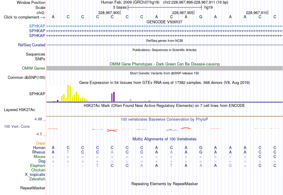The width and height of the screenshot is (283, 195).
Task: Open the RefSeq Curated track label
Action: 32,45
